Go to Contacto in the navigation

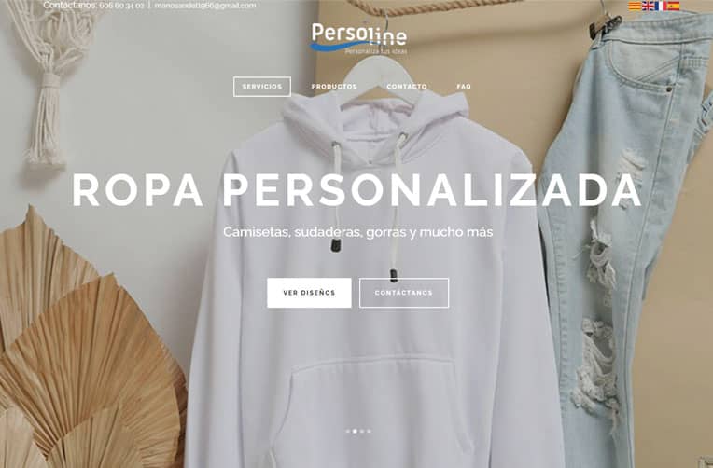(x=407, y=87)
